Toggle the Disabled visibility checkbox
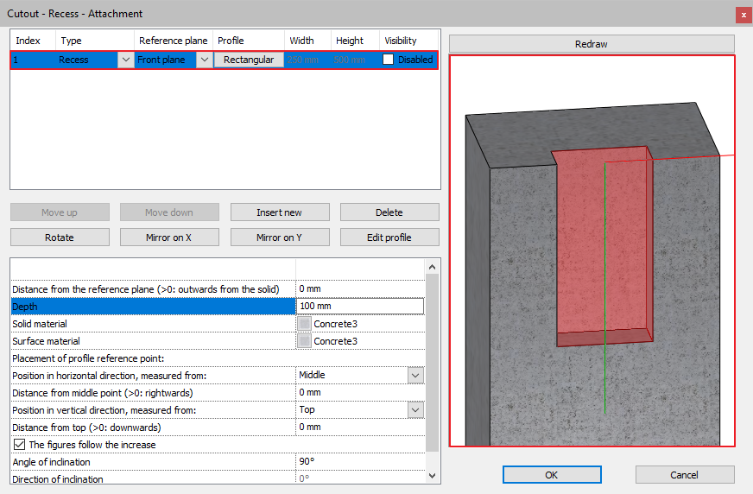This screenshot has width=753, height=494. 389,60
